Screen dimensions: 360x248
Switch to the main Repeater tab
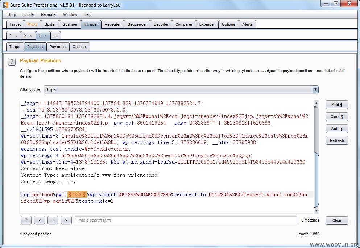tap(113, 24)
